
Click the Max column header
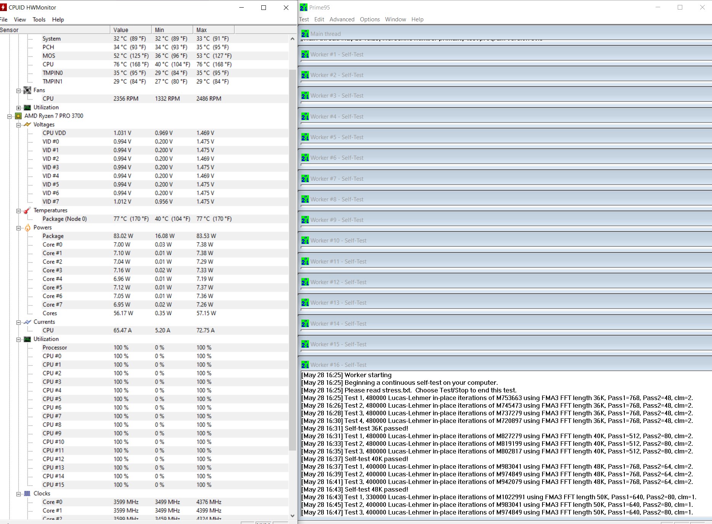214,30
